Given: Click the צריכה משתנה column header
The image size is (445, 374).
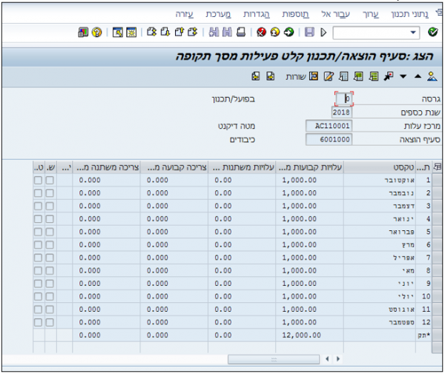Looking at the screenshot, I should pos(106,167).
